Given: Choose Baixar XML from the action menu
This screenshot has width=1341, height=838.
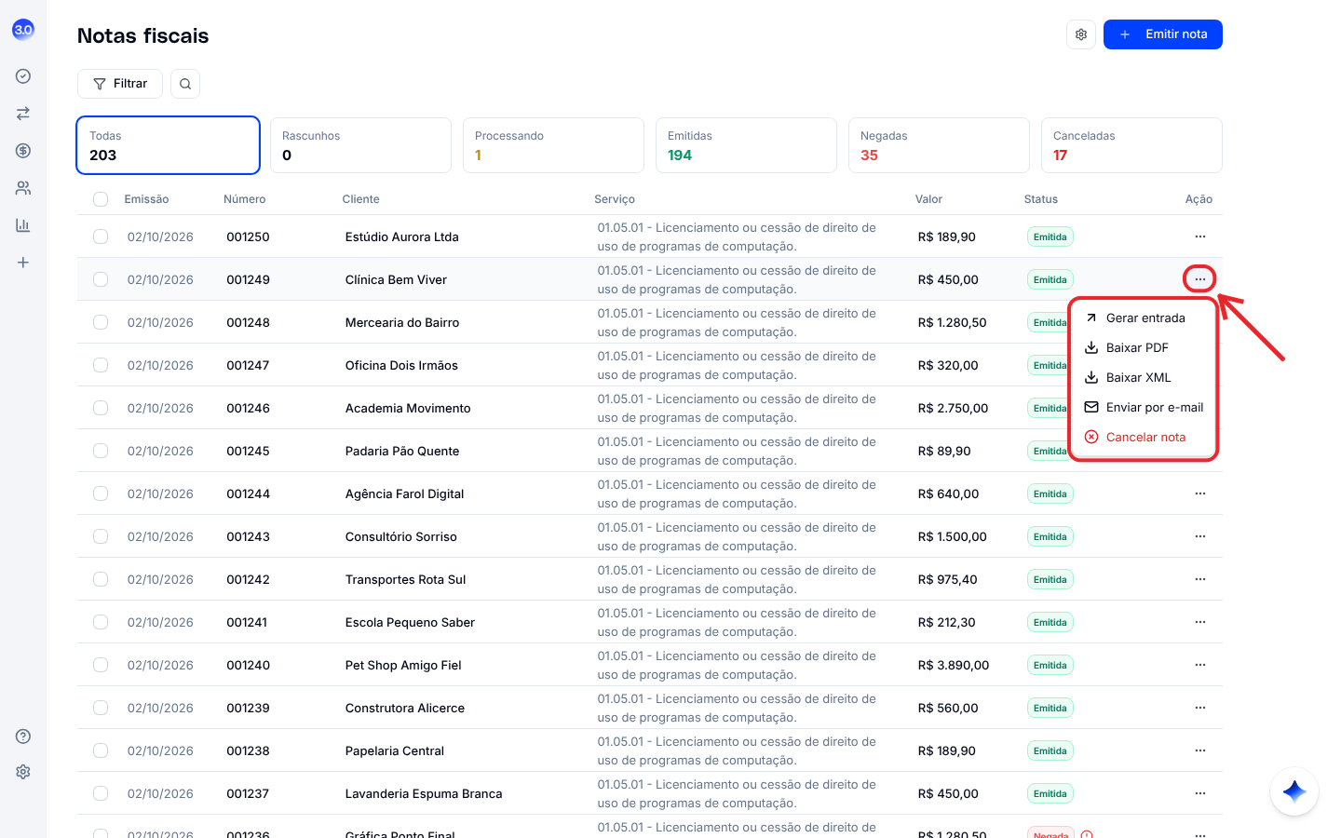Looking at the screenshot, I should (x=1144, y=377).
